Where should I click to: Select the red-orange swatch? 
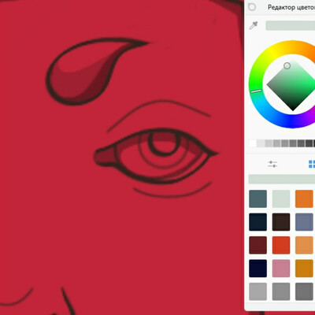[x=281, y=245]
